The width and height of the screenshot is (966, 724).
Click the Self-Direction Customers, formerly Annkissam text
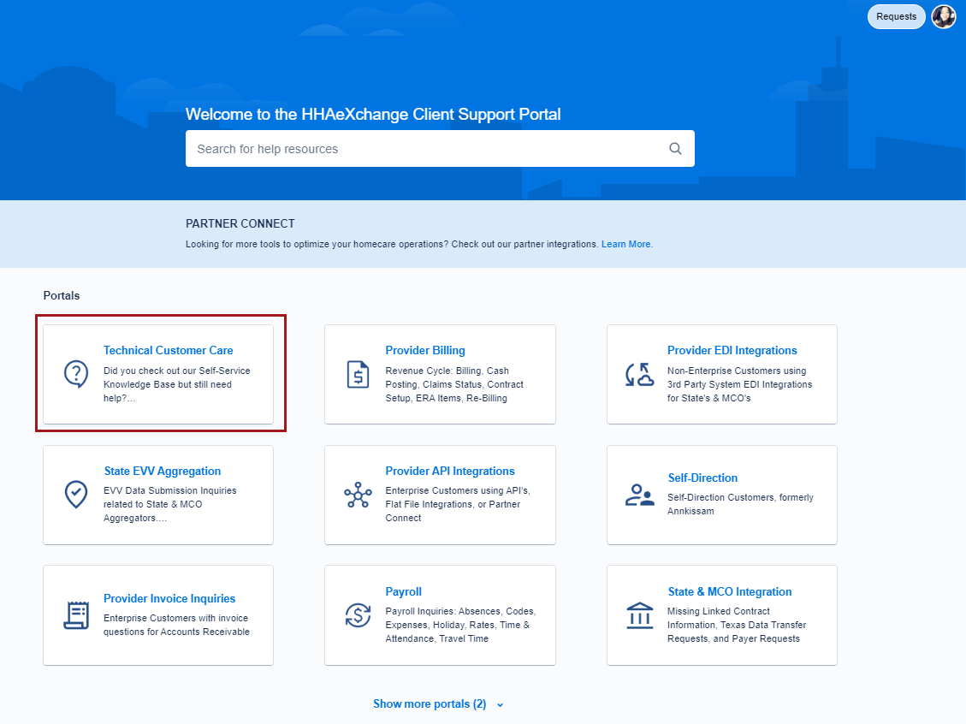click(x=740, y=504)
